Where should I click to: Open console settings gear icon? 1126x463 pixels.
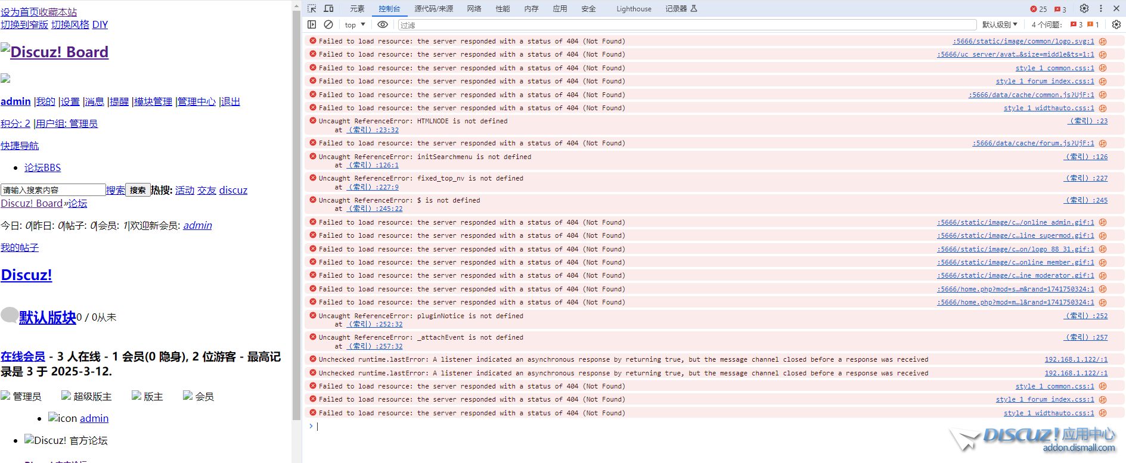[x=1116, y=24]
